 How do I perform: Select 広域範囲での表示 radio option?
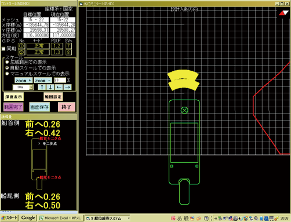[7, 62]
